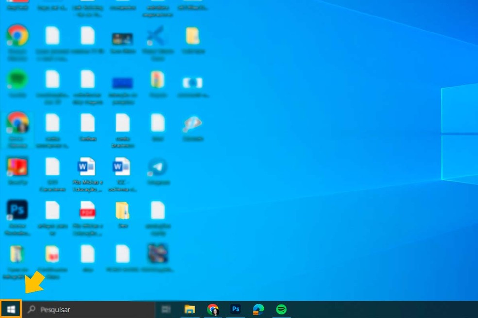Launch Google Chrome from the taskbar
Screen dimensions: 478x318
pyautogui.click(x=213, y=309)
